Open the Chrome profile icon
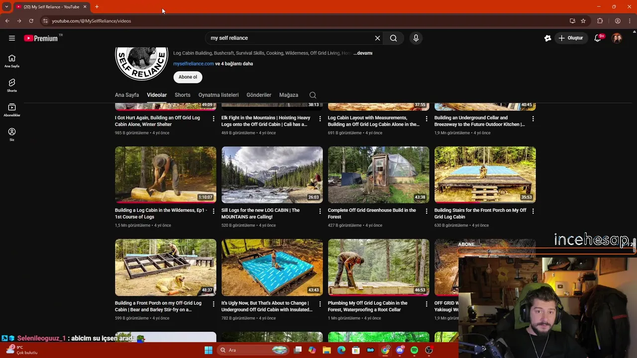 tap(618, 21)
